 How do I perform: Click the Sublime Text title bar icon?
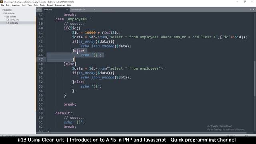(2, 2)
